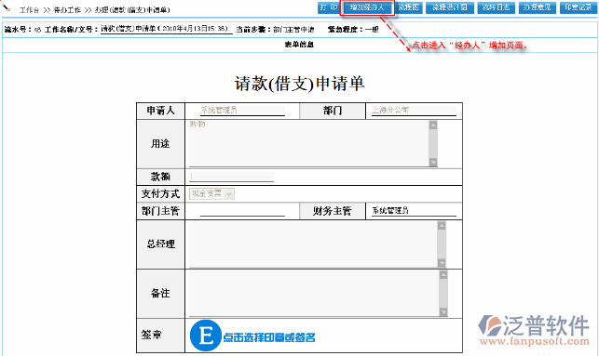Click into the 备注 remarks textarea
Screen dimensions: 599x356
tap(314, 294)
